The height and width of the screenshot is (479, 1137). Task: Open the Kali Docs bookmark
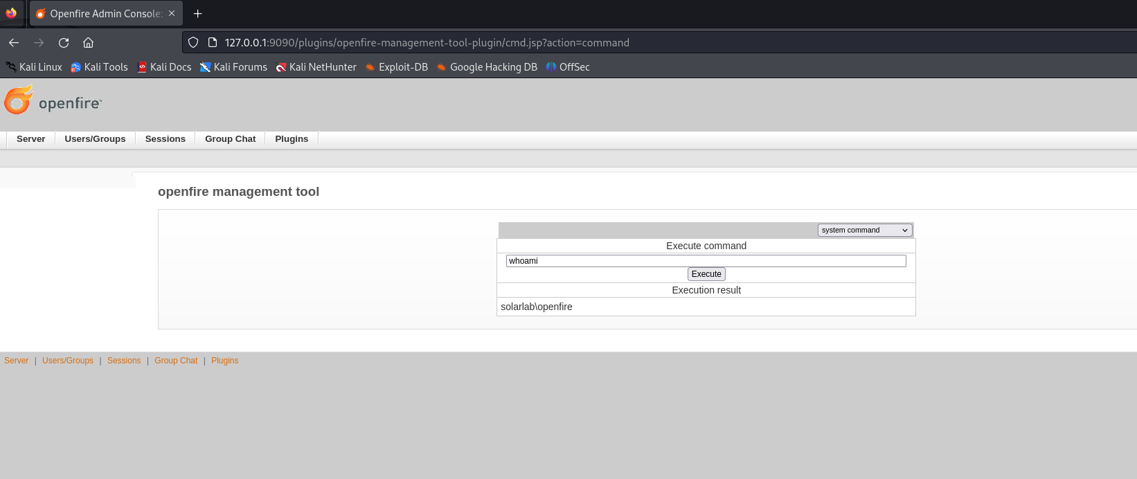pyautogui.click(x=164, y=67)
